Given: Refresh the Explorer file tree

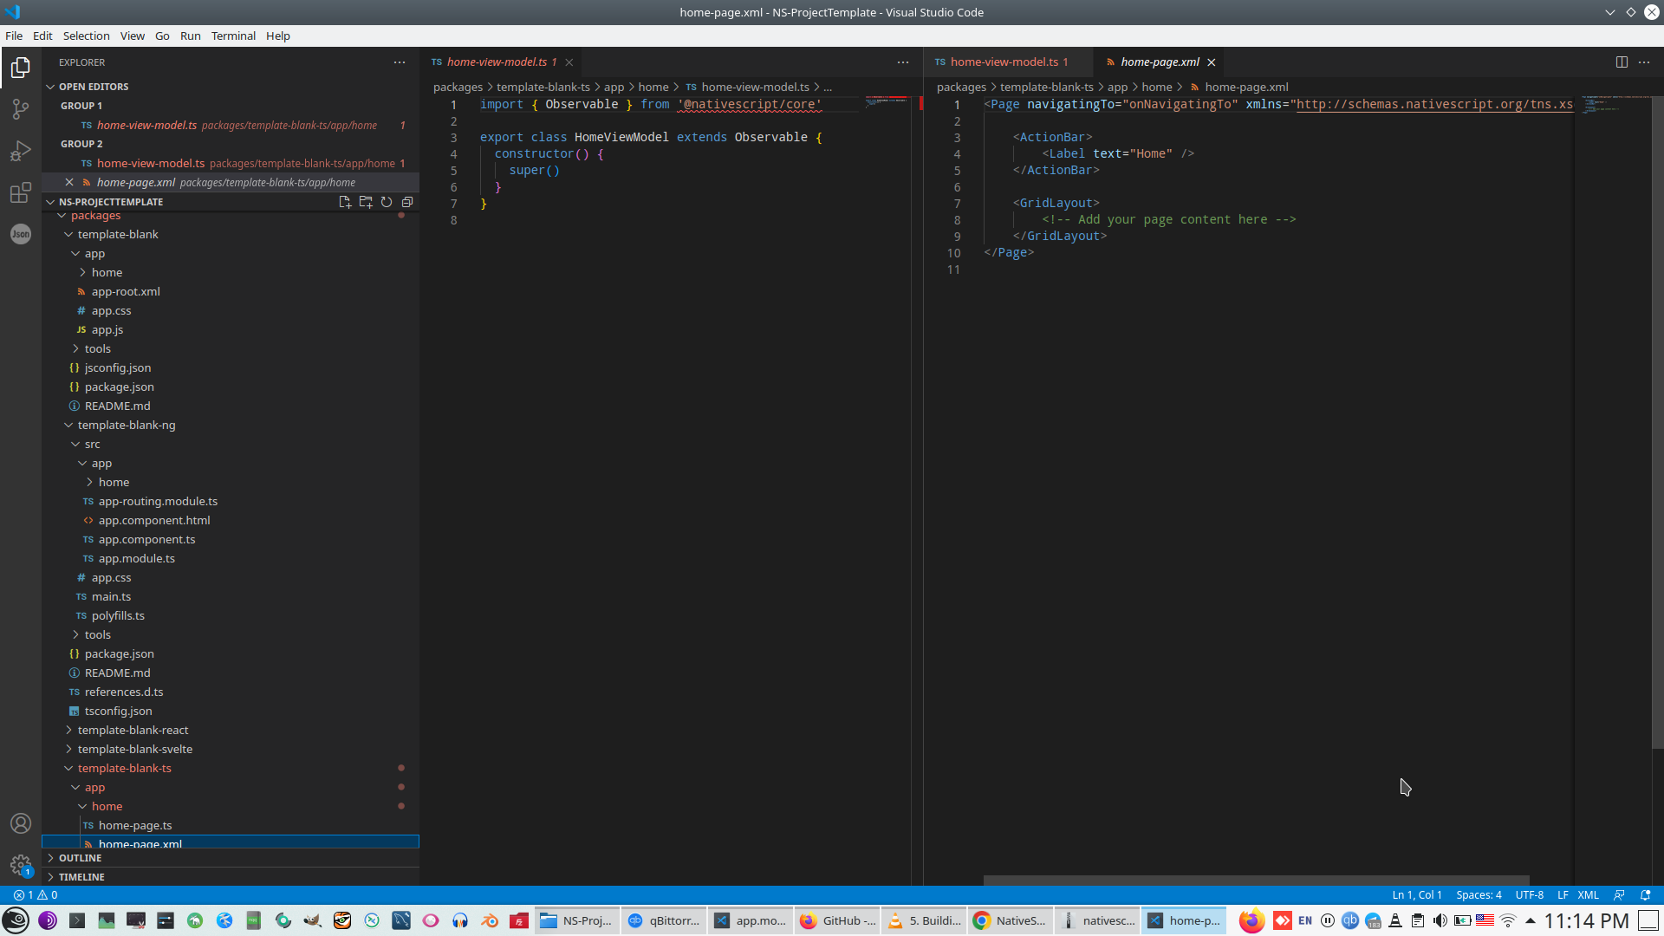Looking at the screenshot, I should 387,202.
